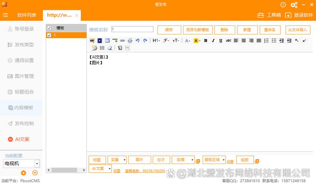Toggle italic formatting
The image size is (316, 185).
pos(213,41)
